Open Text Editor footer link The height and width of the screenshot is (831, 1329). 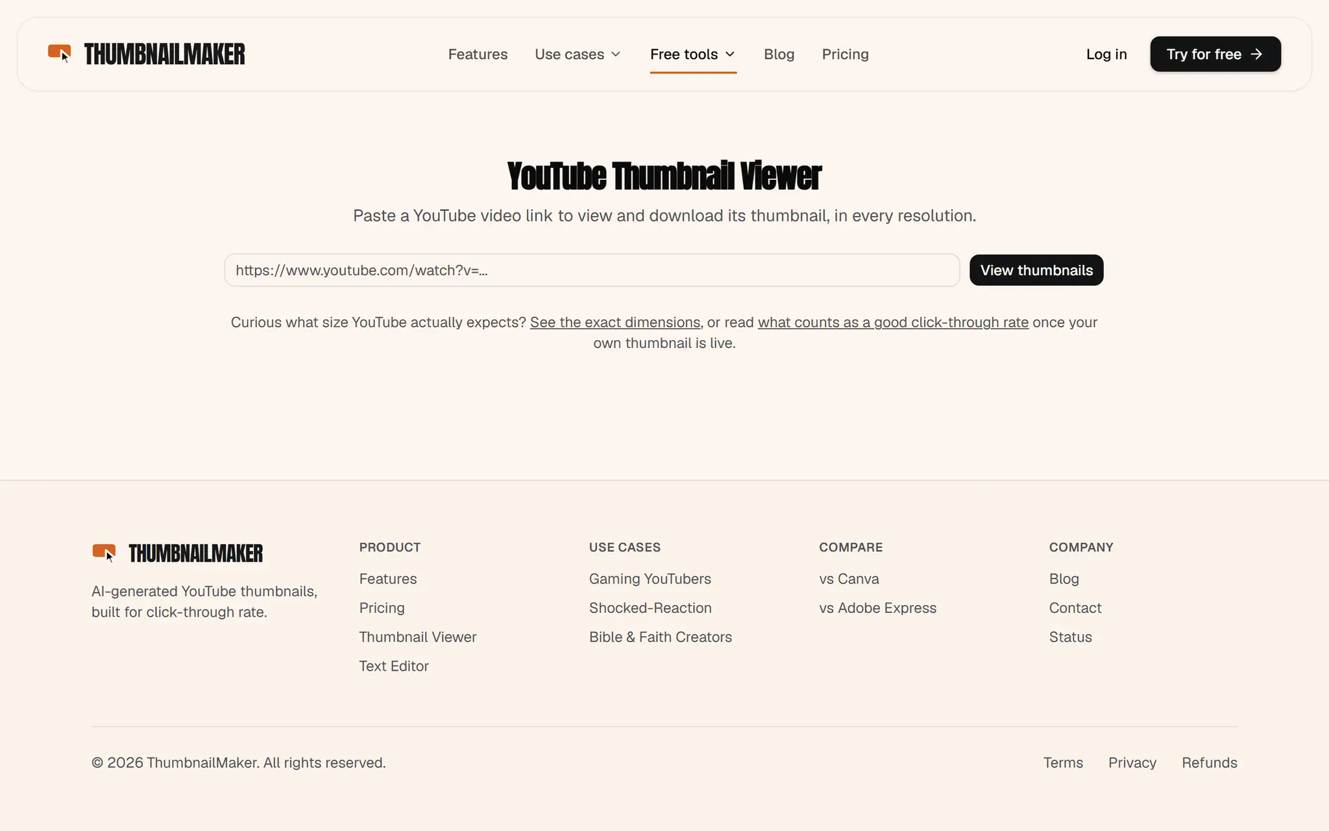coord(394,666)
